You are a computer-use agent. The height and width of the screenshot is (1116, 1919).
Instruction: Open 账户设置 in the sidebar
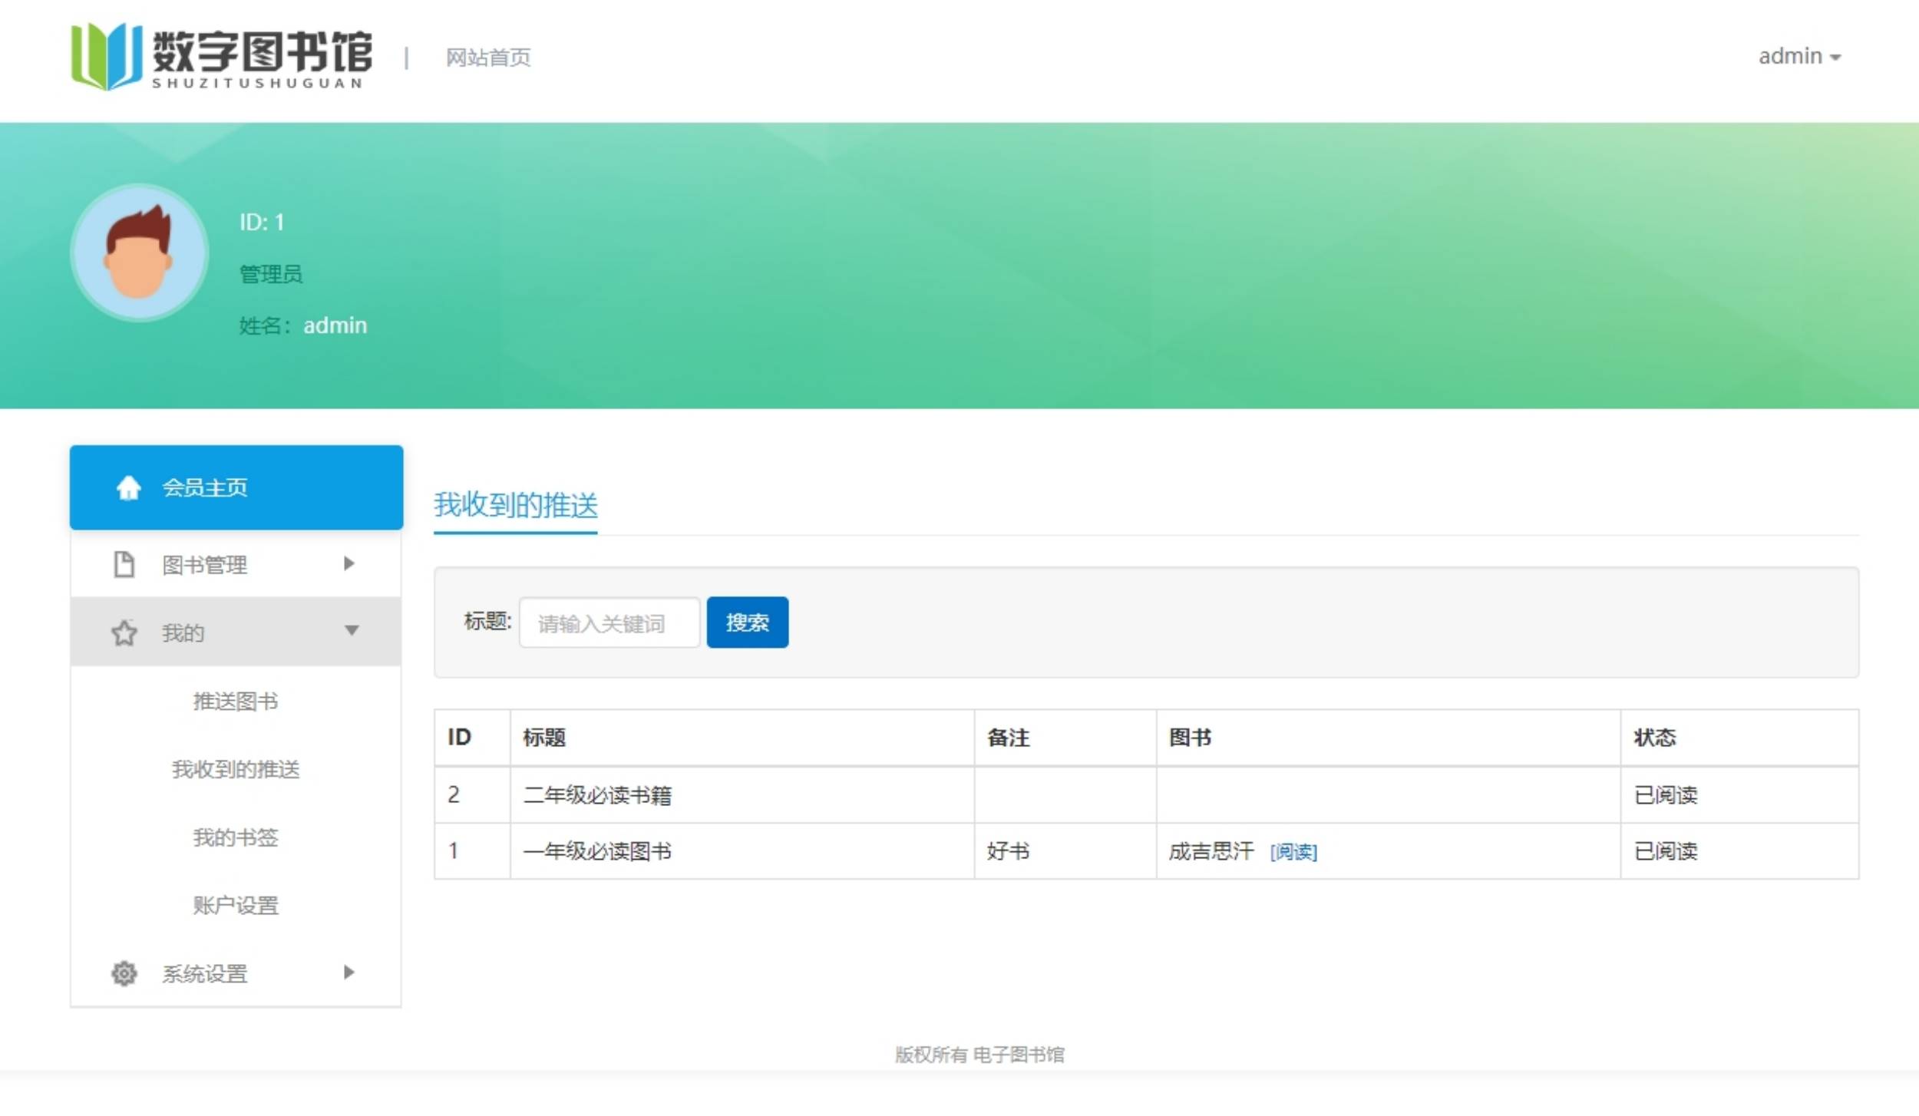pos(235,905)
